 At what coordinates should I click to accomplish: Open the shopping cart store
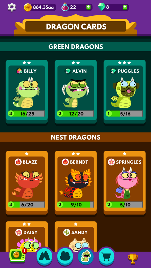tap(106, 256)
